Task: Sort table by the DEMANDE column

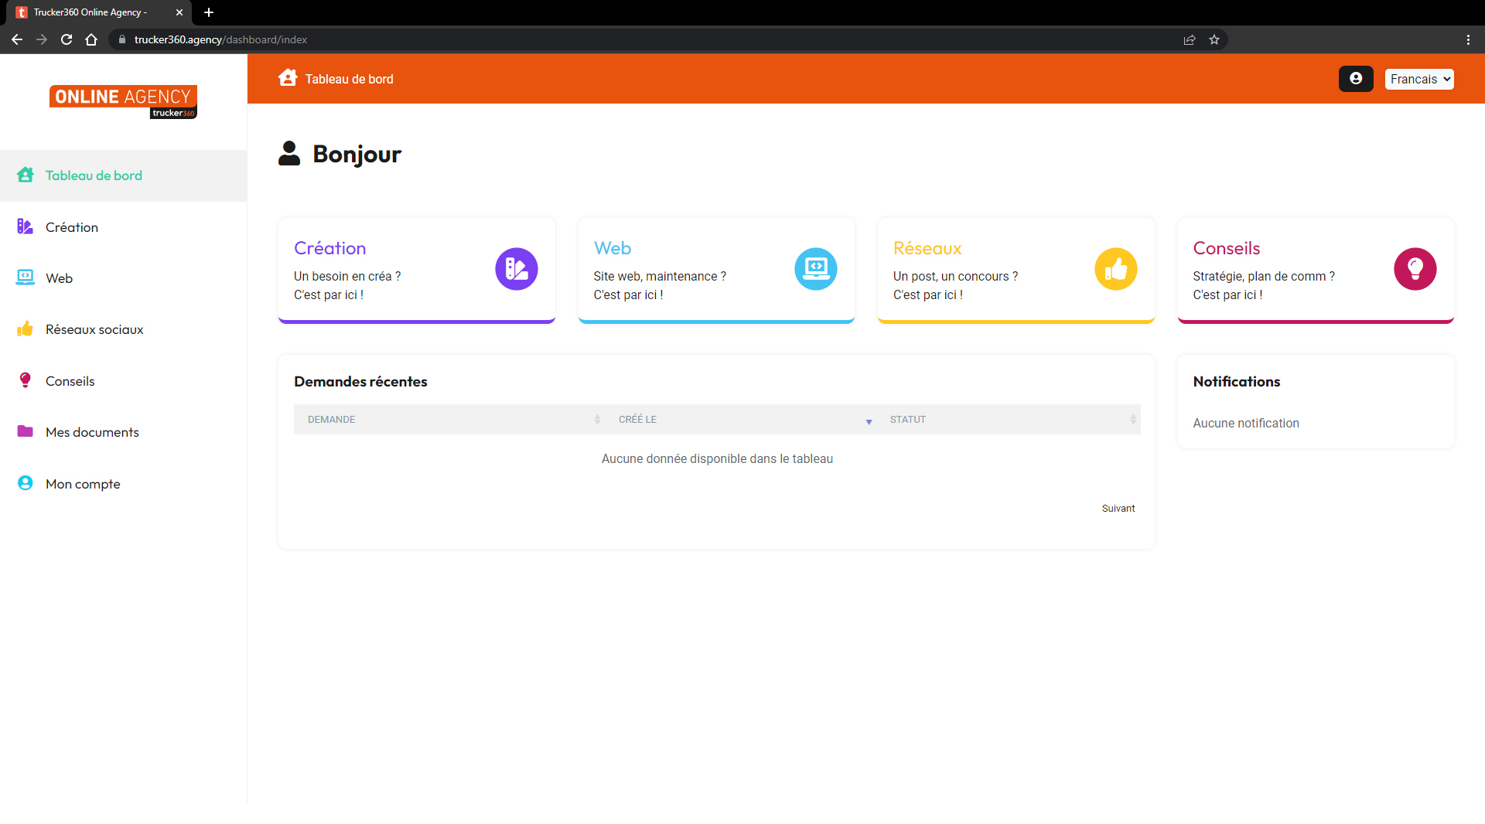Action: (x=449, y=419)
